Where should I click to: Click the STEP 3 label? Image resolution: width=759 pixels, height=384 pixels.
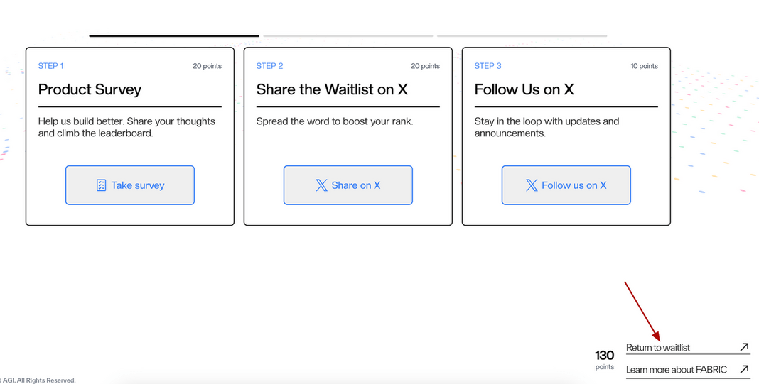[488, 66]
